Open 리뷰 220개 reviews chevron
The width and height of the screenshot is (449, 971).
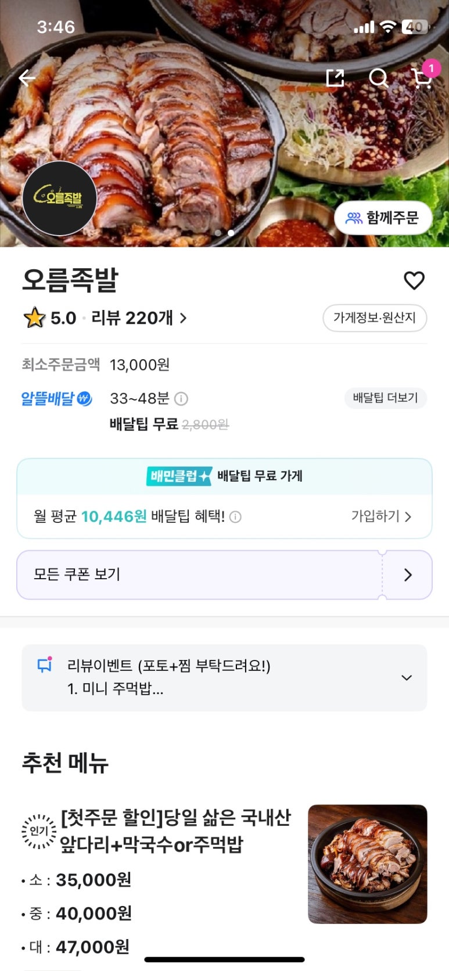tap(183, 318)
